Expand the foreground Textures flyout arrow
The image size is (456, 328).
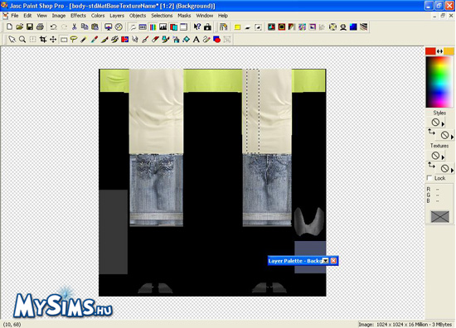(x=444, y=157)
